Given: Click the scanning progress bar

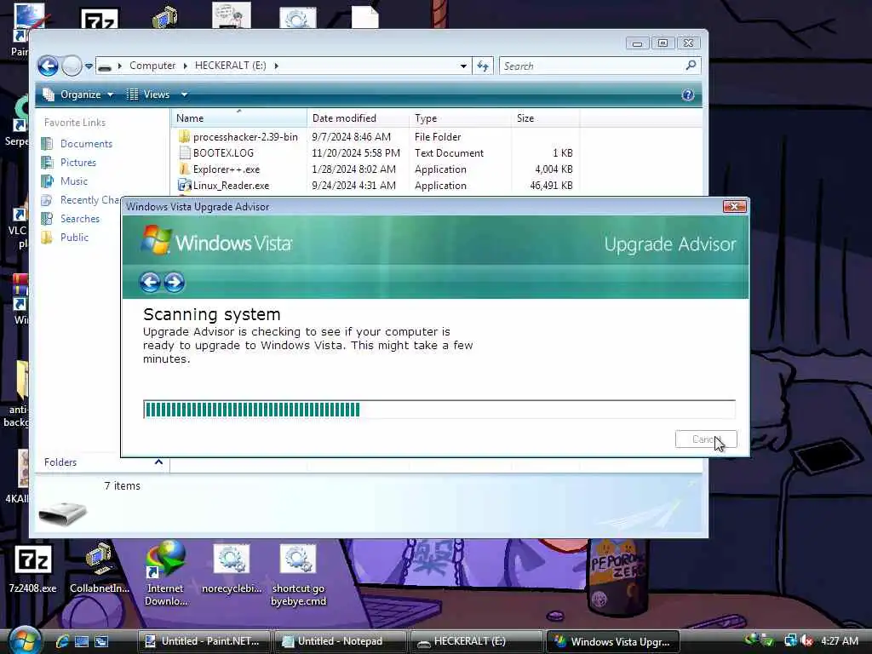Looking at the screenshot, I should (439, 410).
